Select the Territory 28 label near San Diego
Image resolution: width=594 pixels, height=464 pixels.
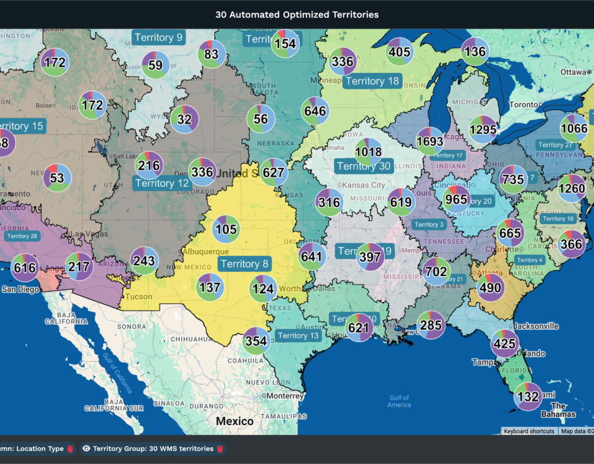24,236
